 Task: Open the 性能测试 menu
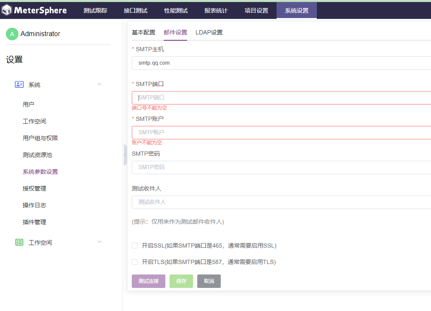tap(175, 10)
